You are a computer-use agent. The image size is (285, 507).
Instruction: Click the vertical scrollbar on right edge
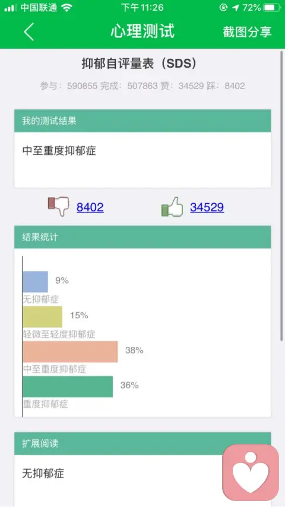282,196
